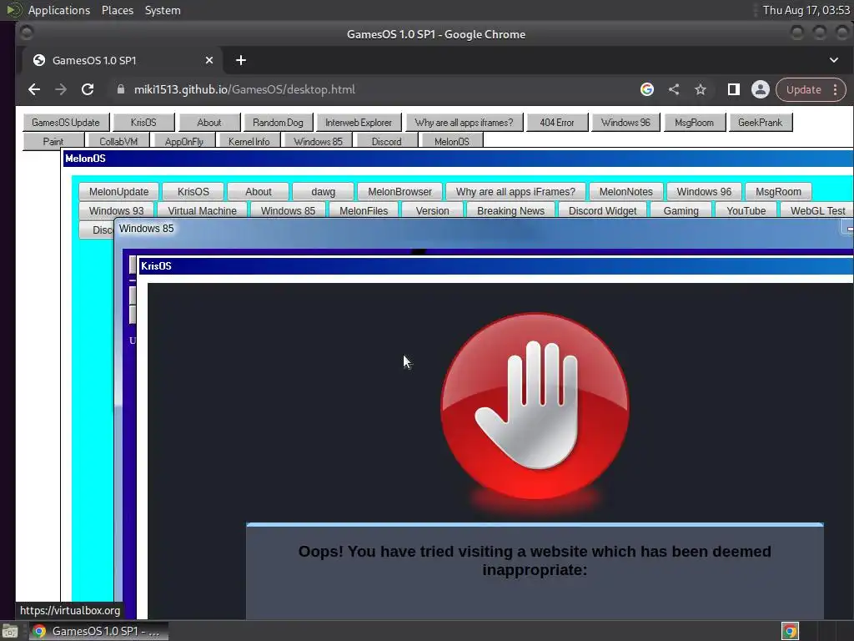
Task: Launch Windows 85 button in MelonOS
Action: click(x=288, y=210)
